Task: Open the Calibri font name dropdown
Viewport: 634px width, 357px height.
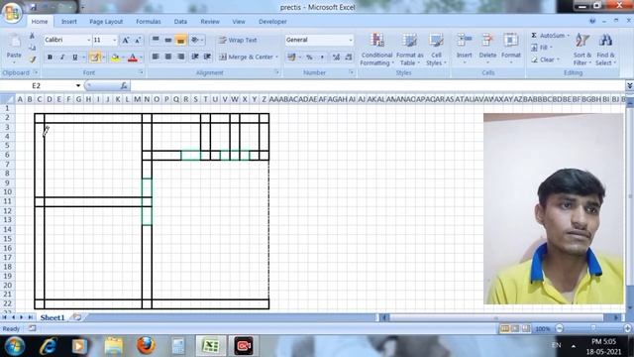Action: (x=88, y=40)
